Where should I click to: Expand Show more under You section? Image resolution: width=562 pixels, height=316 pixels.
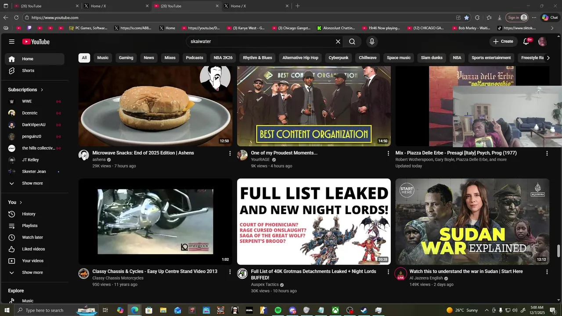click(x=34, y=273)
